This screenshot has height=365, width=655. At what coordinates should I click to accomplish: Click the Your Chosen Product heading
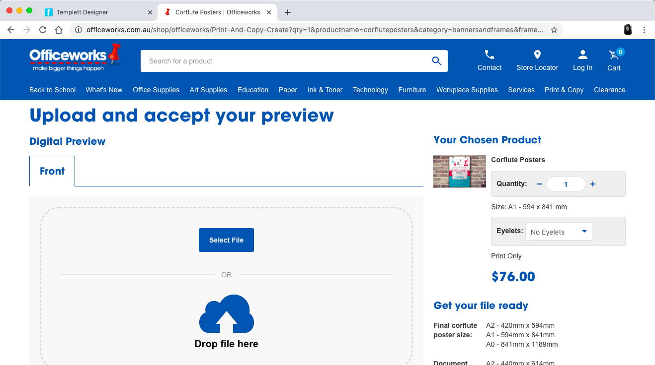click(x=487, y=140)
